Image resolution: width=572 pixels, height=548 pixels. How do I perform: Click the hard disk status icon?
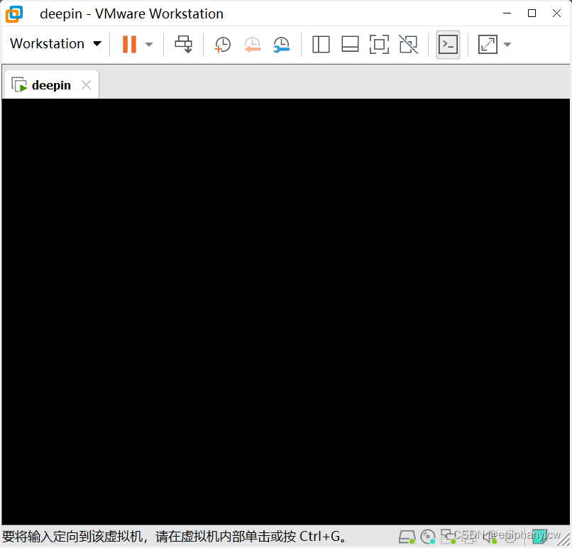click(407, 537)
